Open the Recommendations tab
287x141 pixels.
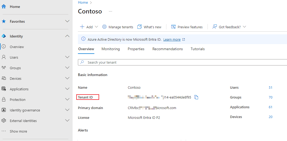coord(167,49)
